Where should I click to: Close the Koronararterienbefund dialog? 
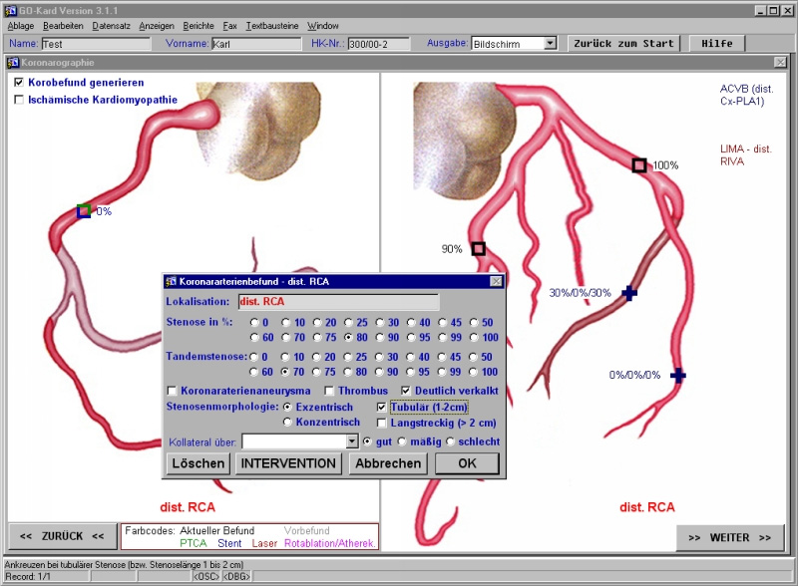(x=496, y=281)
